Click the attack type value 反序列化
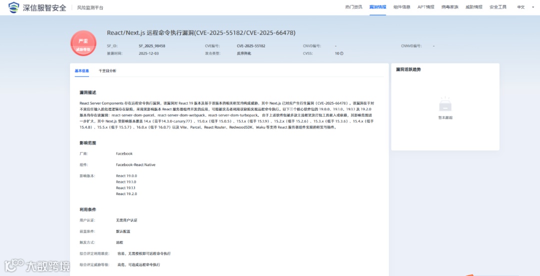Viewport: 540px width, 276px height. 244,53
